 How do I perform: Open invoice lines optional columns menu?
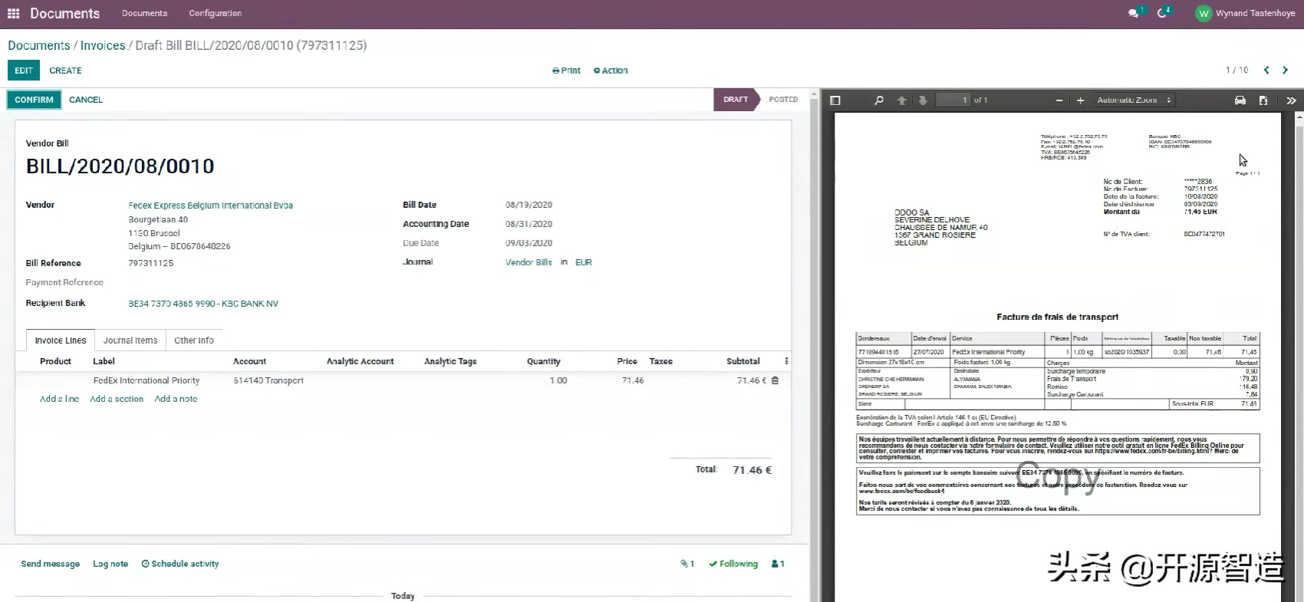click(786, 361)
